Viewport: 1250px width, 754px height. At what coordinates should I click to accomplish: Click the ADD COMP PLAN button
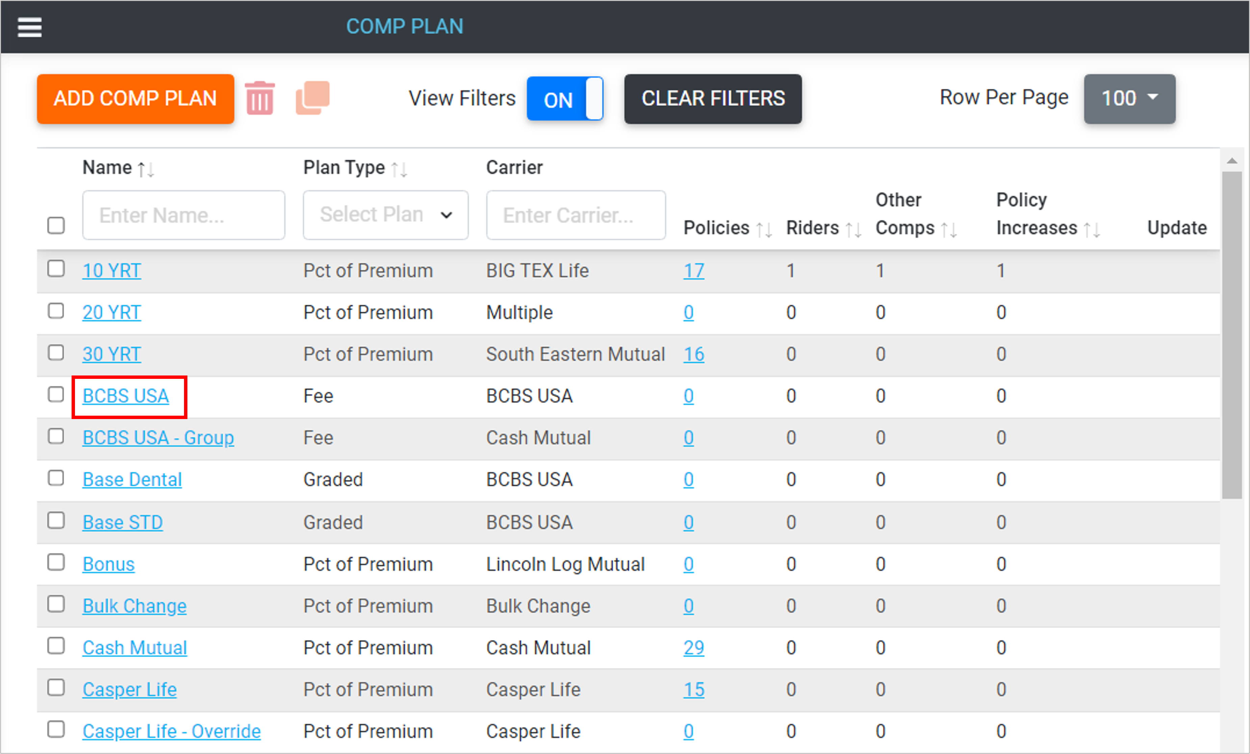pos(135,99)
